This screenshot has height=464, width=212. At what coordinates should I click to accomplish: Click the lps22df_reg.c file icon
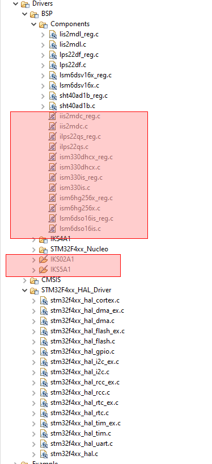53,55
